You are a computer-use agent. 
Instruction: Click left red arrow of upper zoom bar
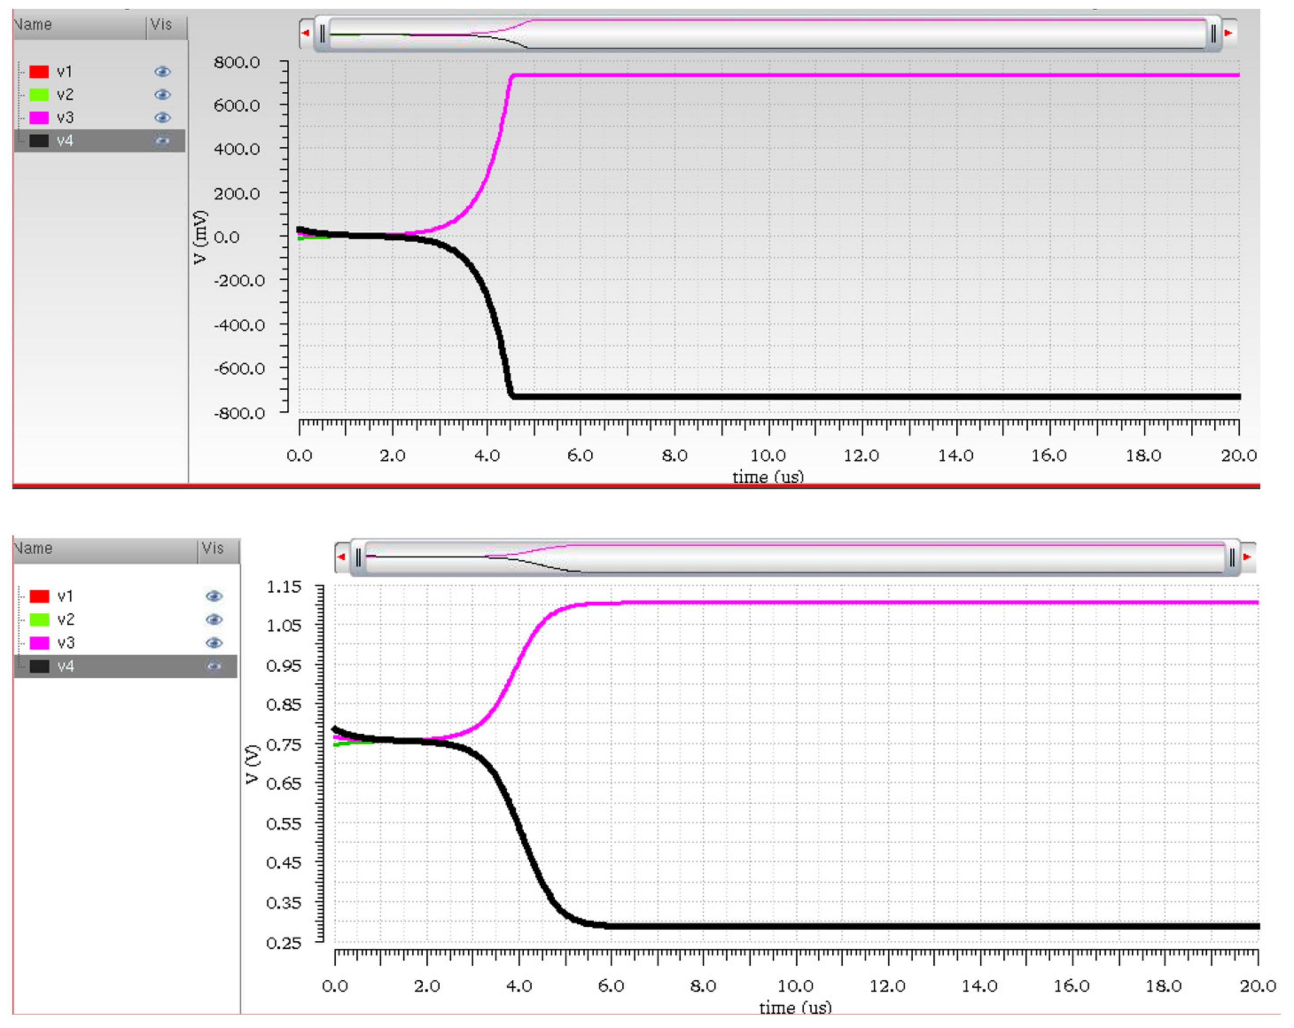coord(306,33)
